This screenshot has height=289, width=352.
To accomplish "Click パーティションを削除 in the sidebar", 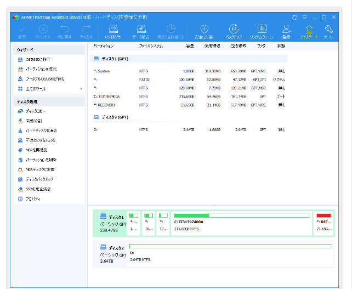I will (41, 160).
